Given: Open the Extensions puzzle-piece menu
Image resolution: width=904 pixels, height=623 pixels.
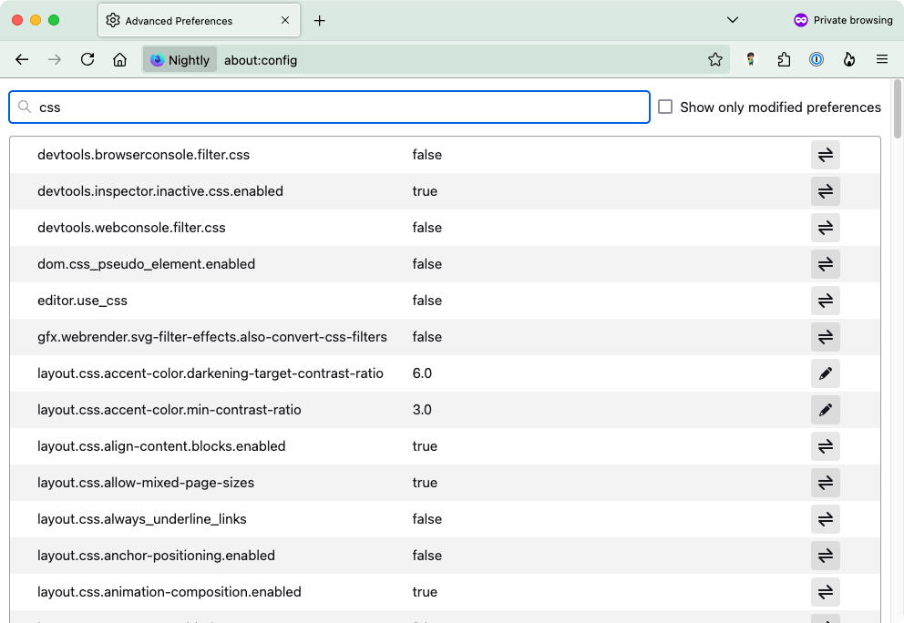Looking at the screenshot, I should (784, 60).
